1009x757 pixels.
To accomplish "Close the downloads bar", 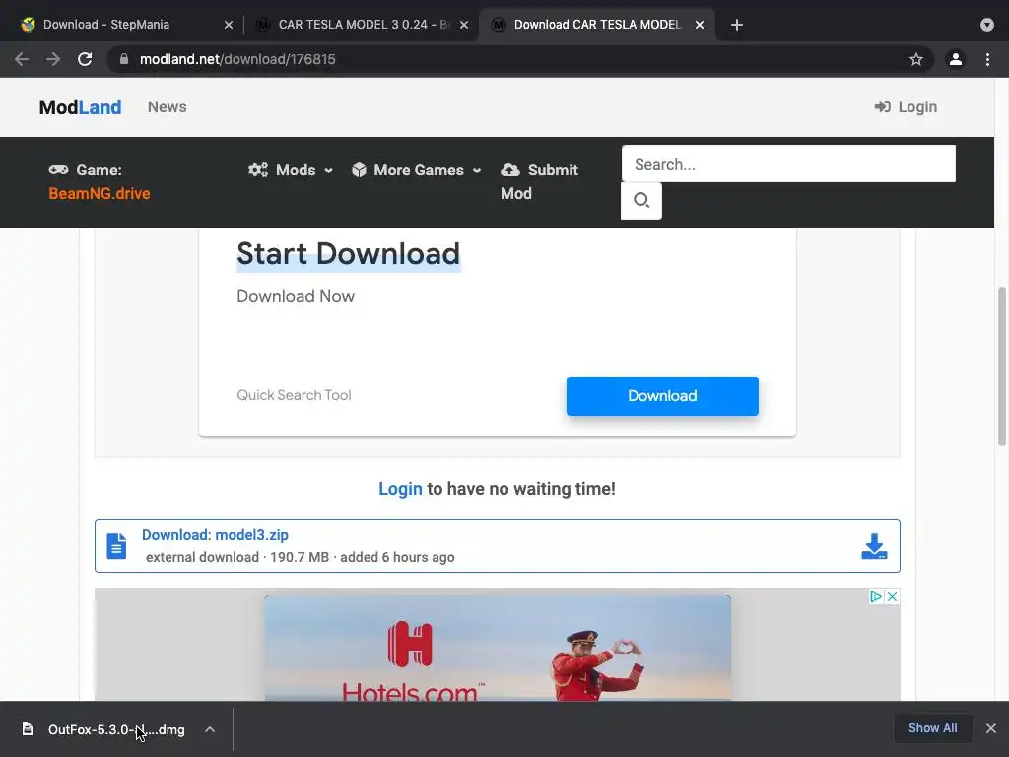I will coord(991,728).
